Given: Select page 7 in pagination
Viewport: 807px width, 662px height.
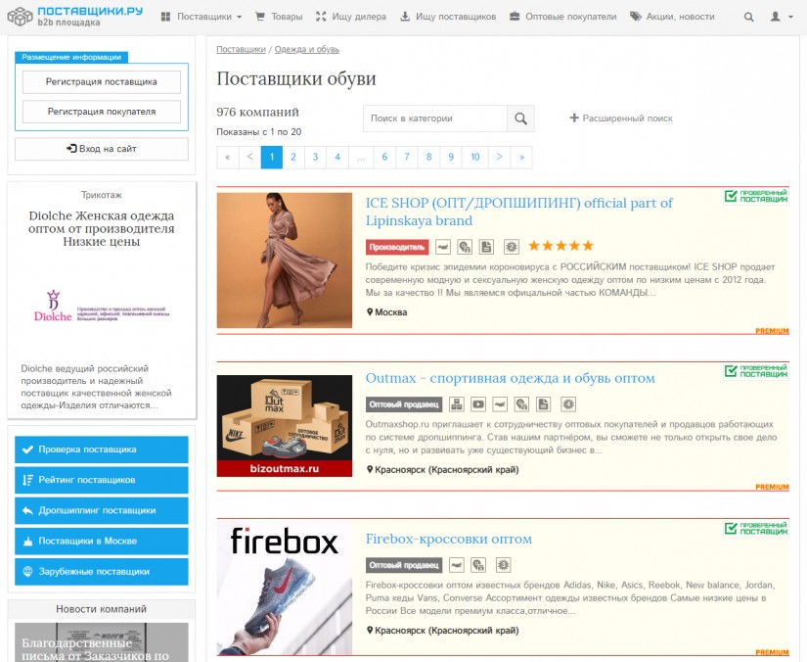Looking at the screenshot, I should tap(407, 157).
